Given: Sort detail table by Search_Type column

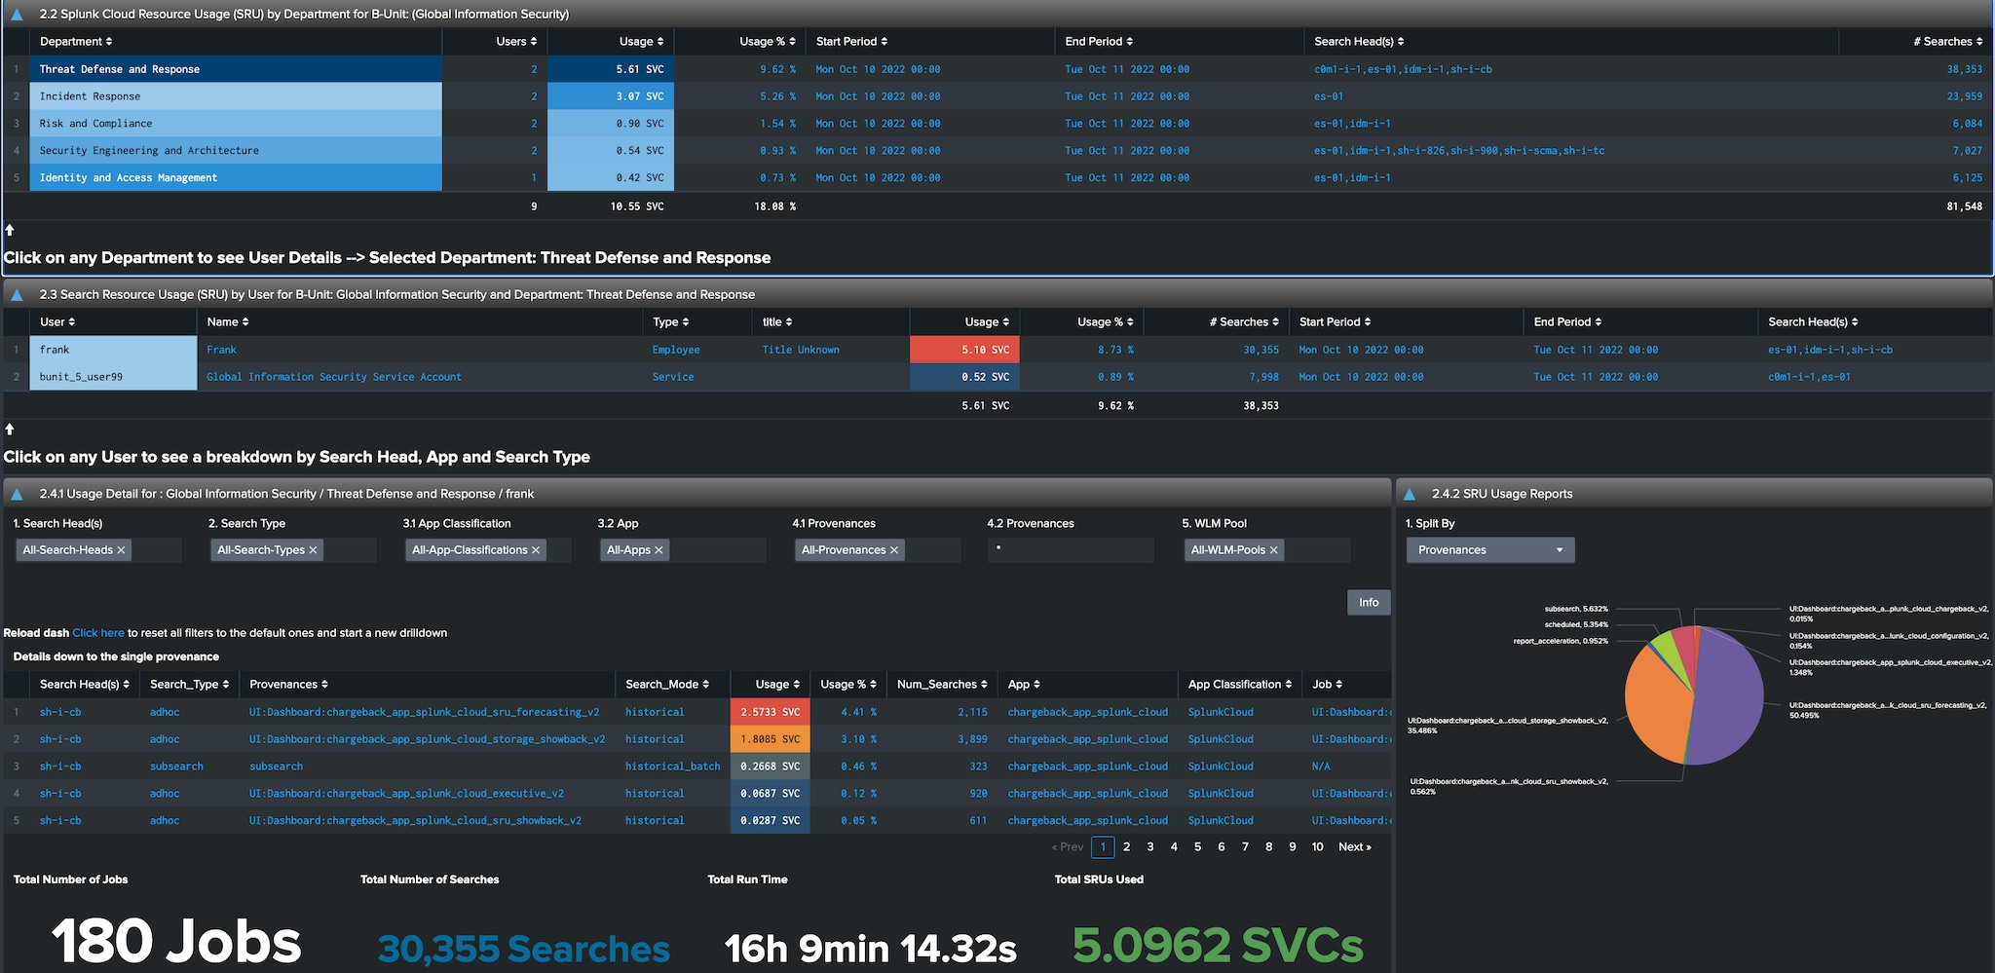Looking at the screenshot, I should coord(190,685).
